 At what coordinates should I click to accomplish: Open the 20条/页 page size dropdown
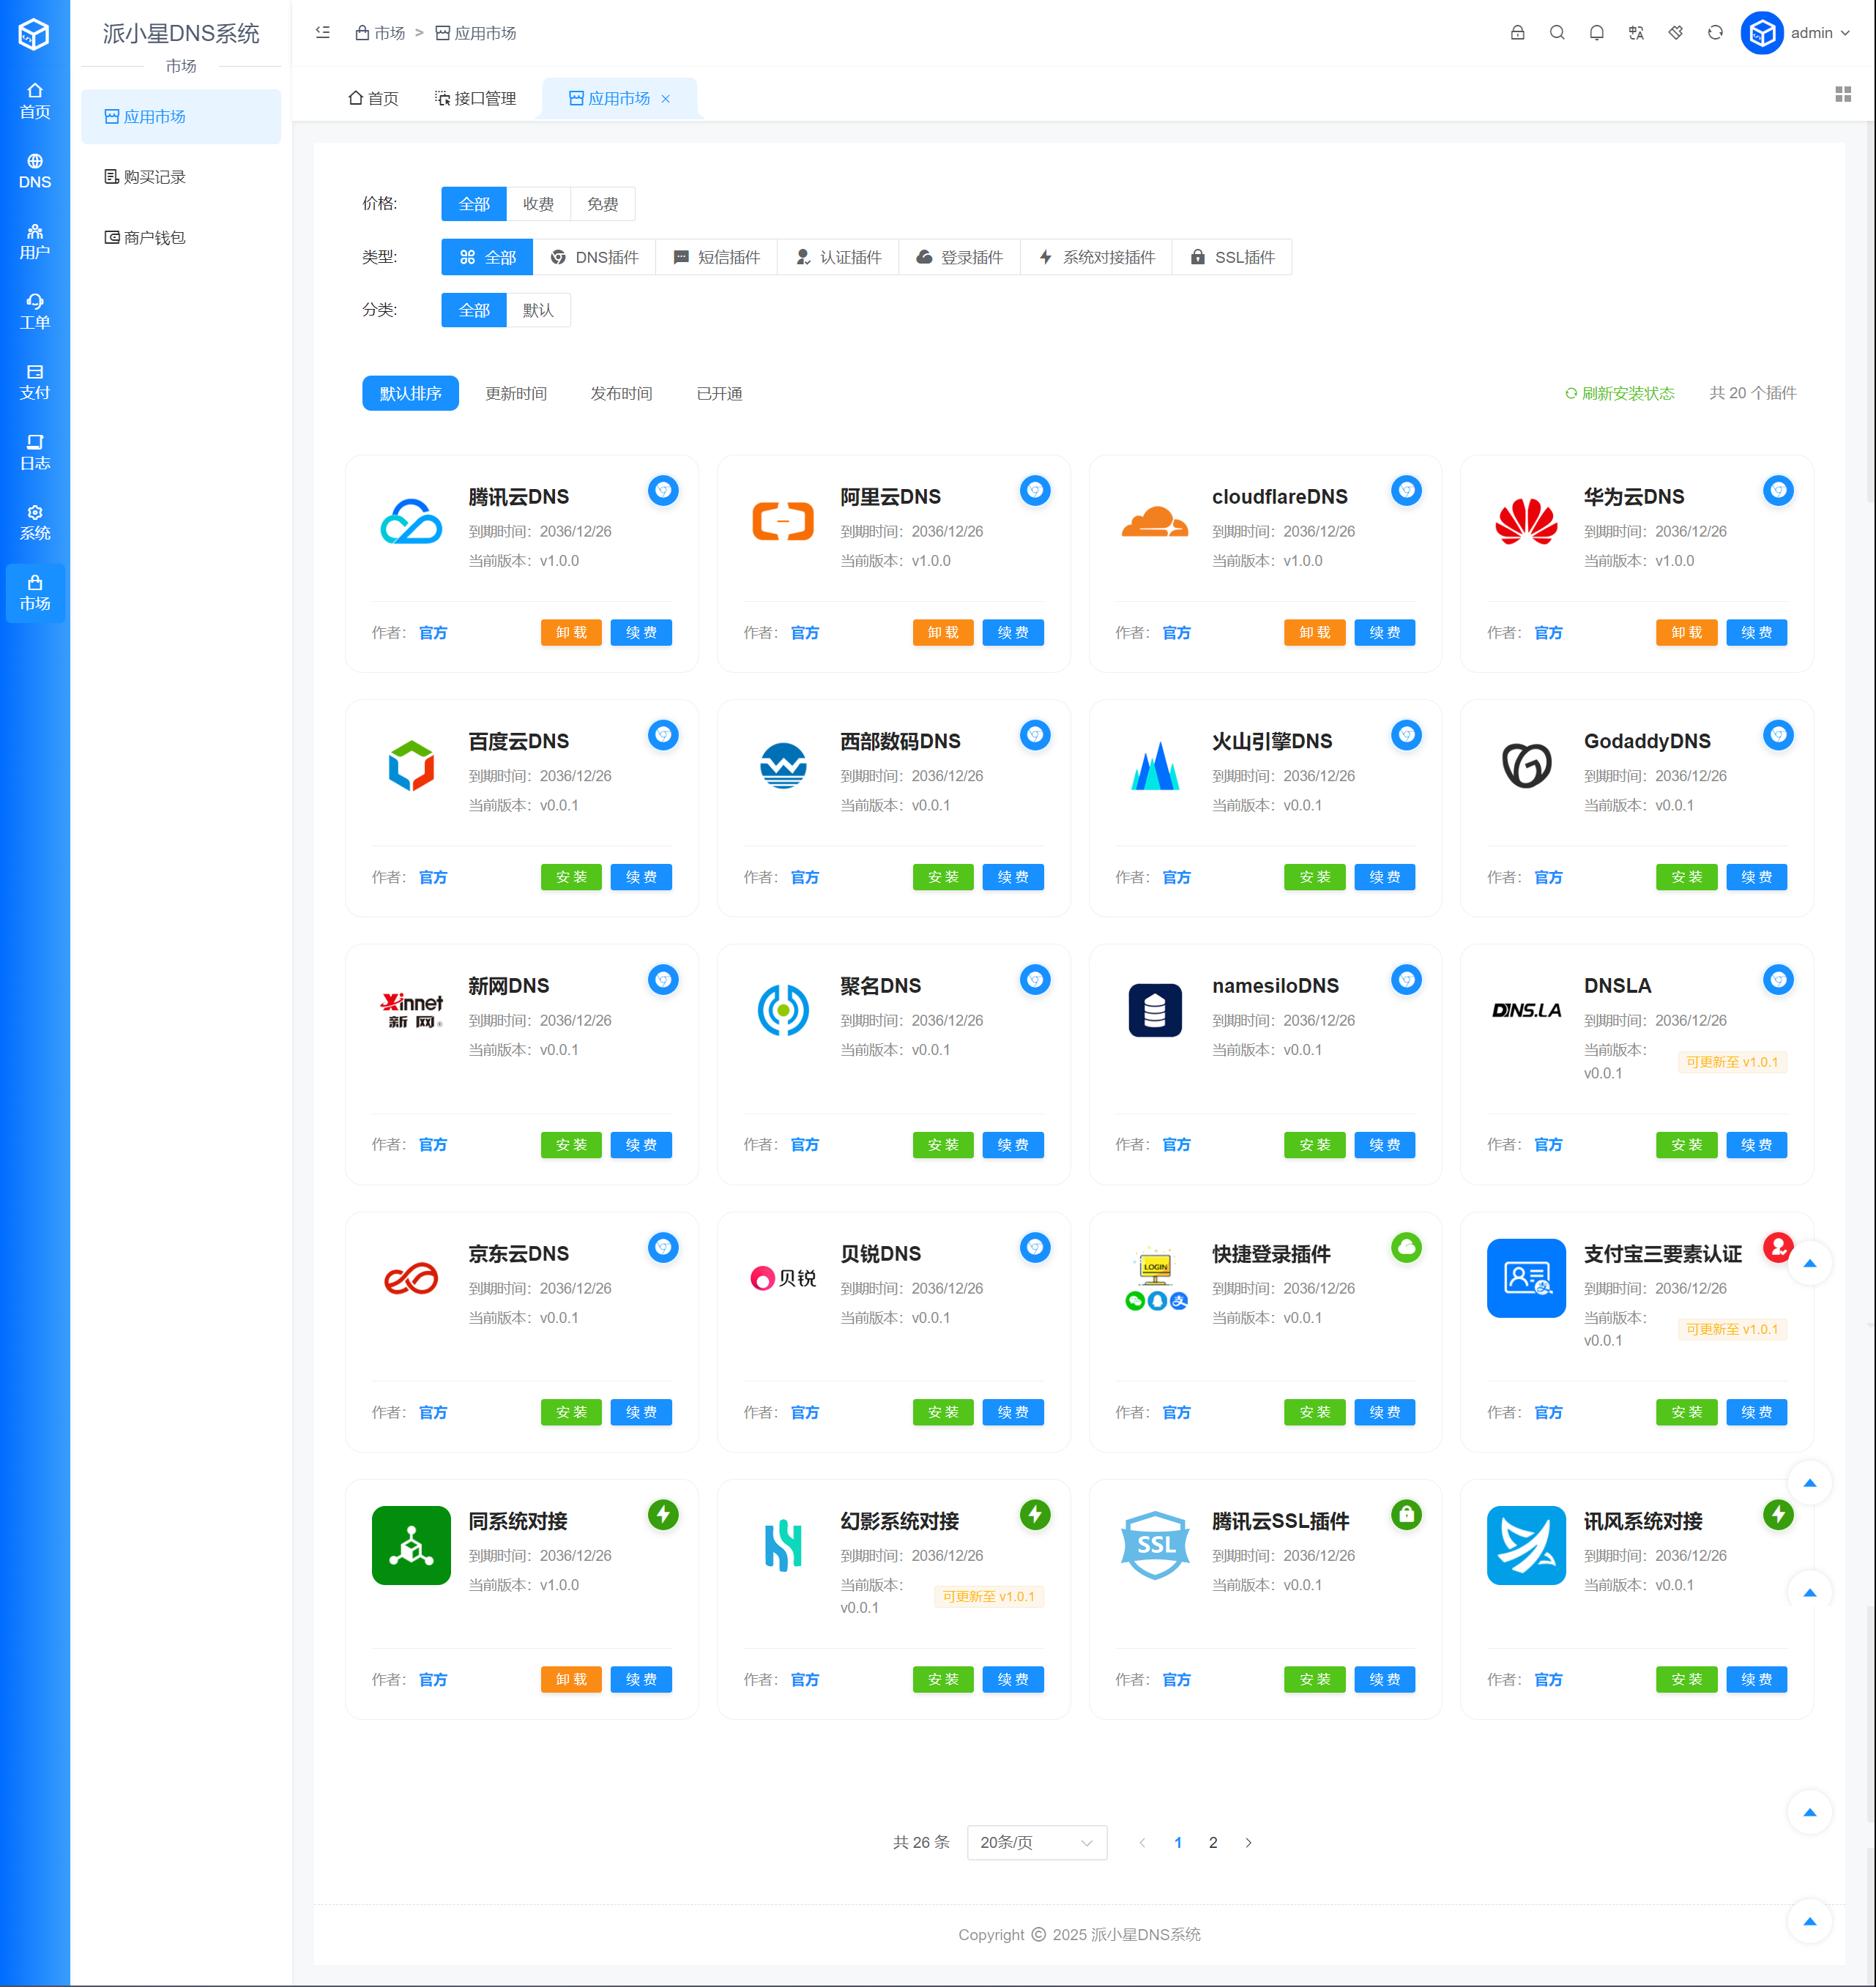pos(1036,1842)
